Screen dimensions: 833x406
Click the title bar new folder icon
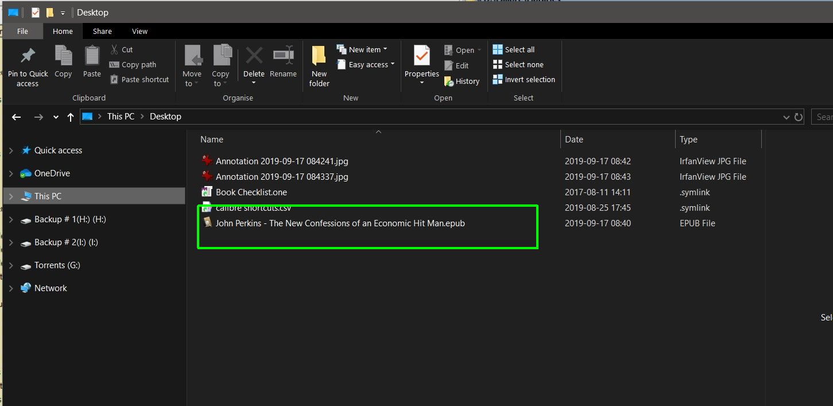(x=50, y=12)
